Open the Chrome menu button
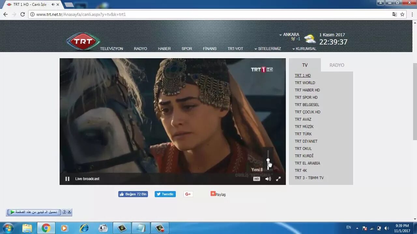Screen dimensions: 417x234 tap(412, 14)
